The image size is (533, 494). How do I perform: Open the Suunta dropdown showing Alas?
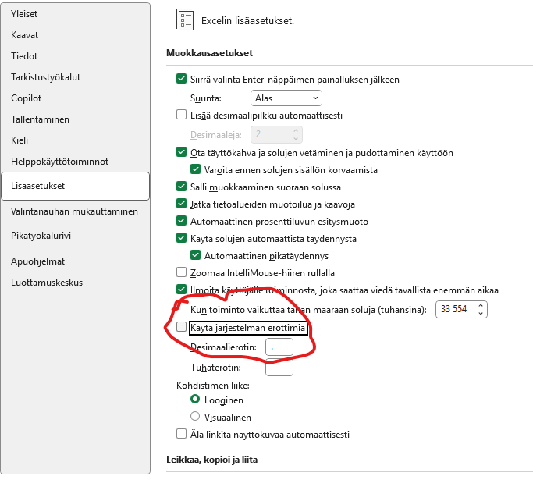286,98
